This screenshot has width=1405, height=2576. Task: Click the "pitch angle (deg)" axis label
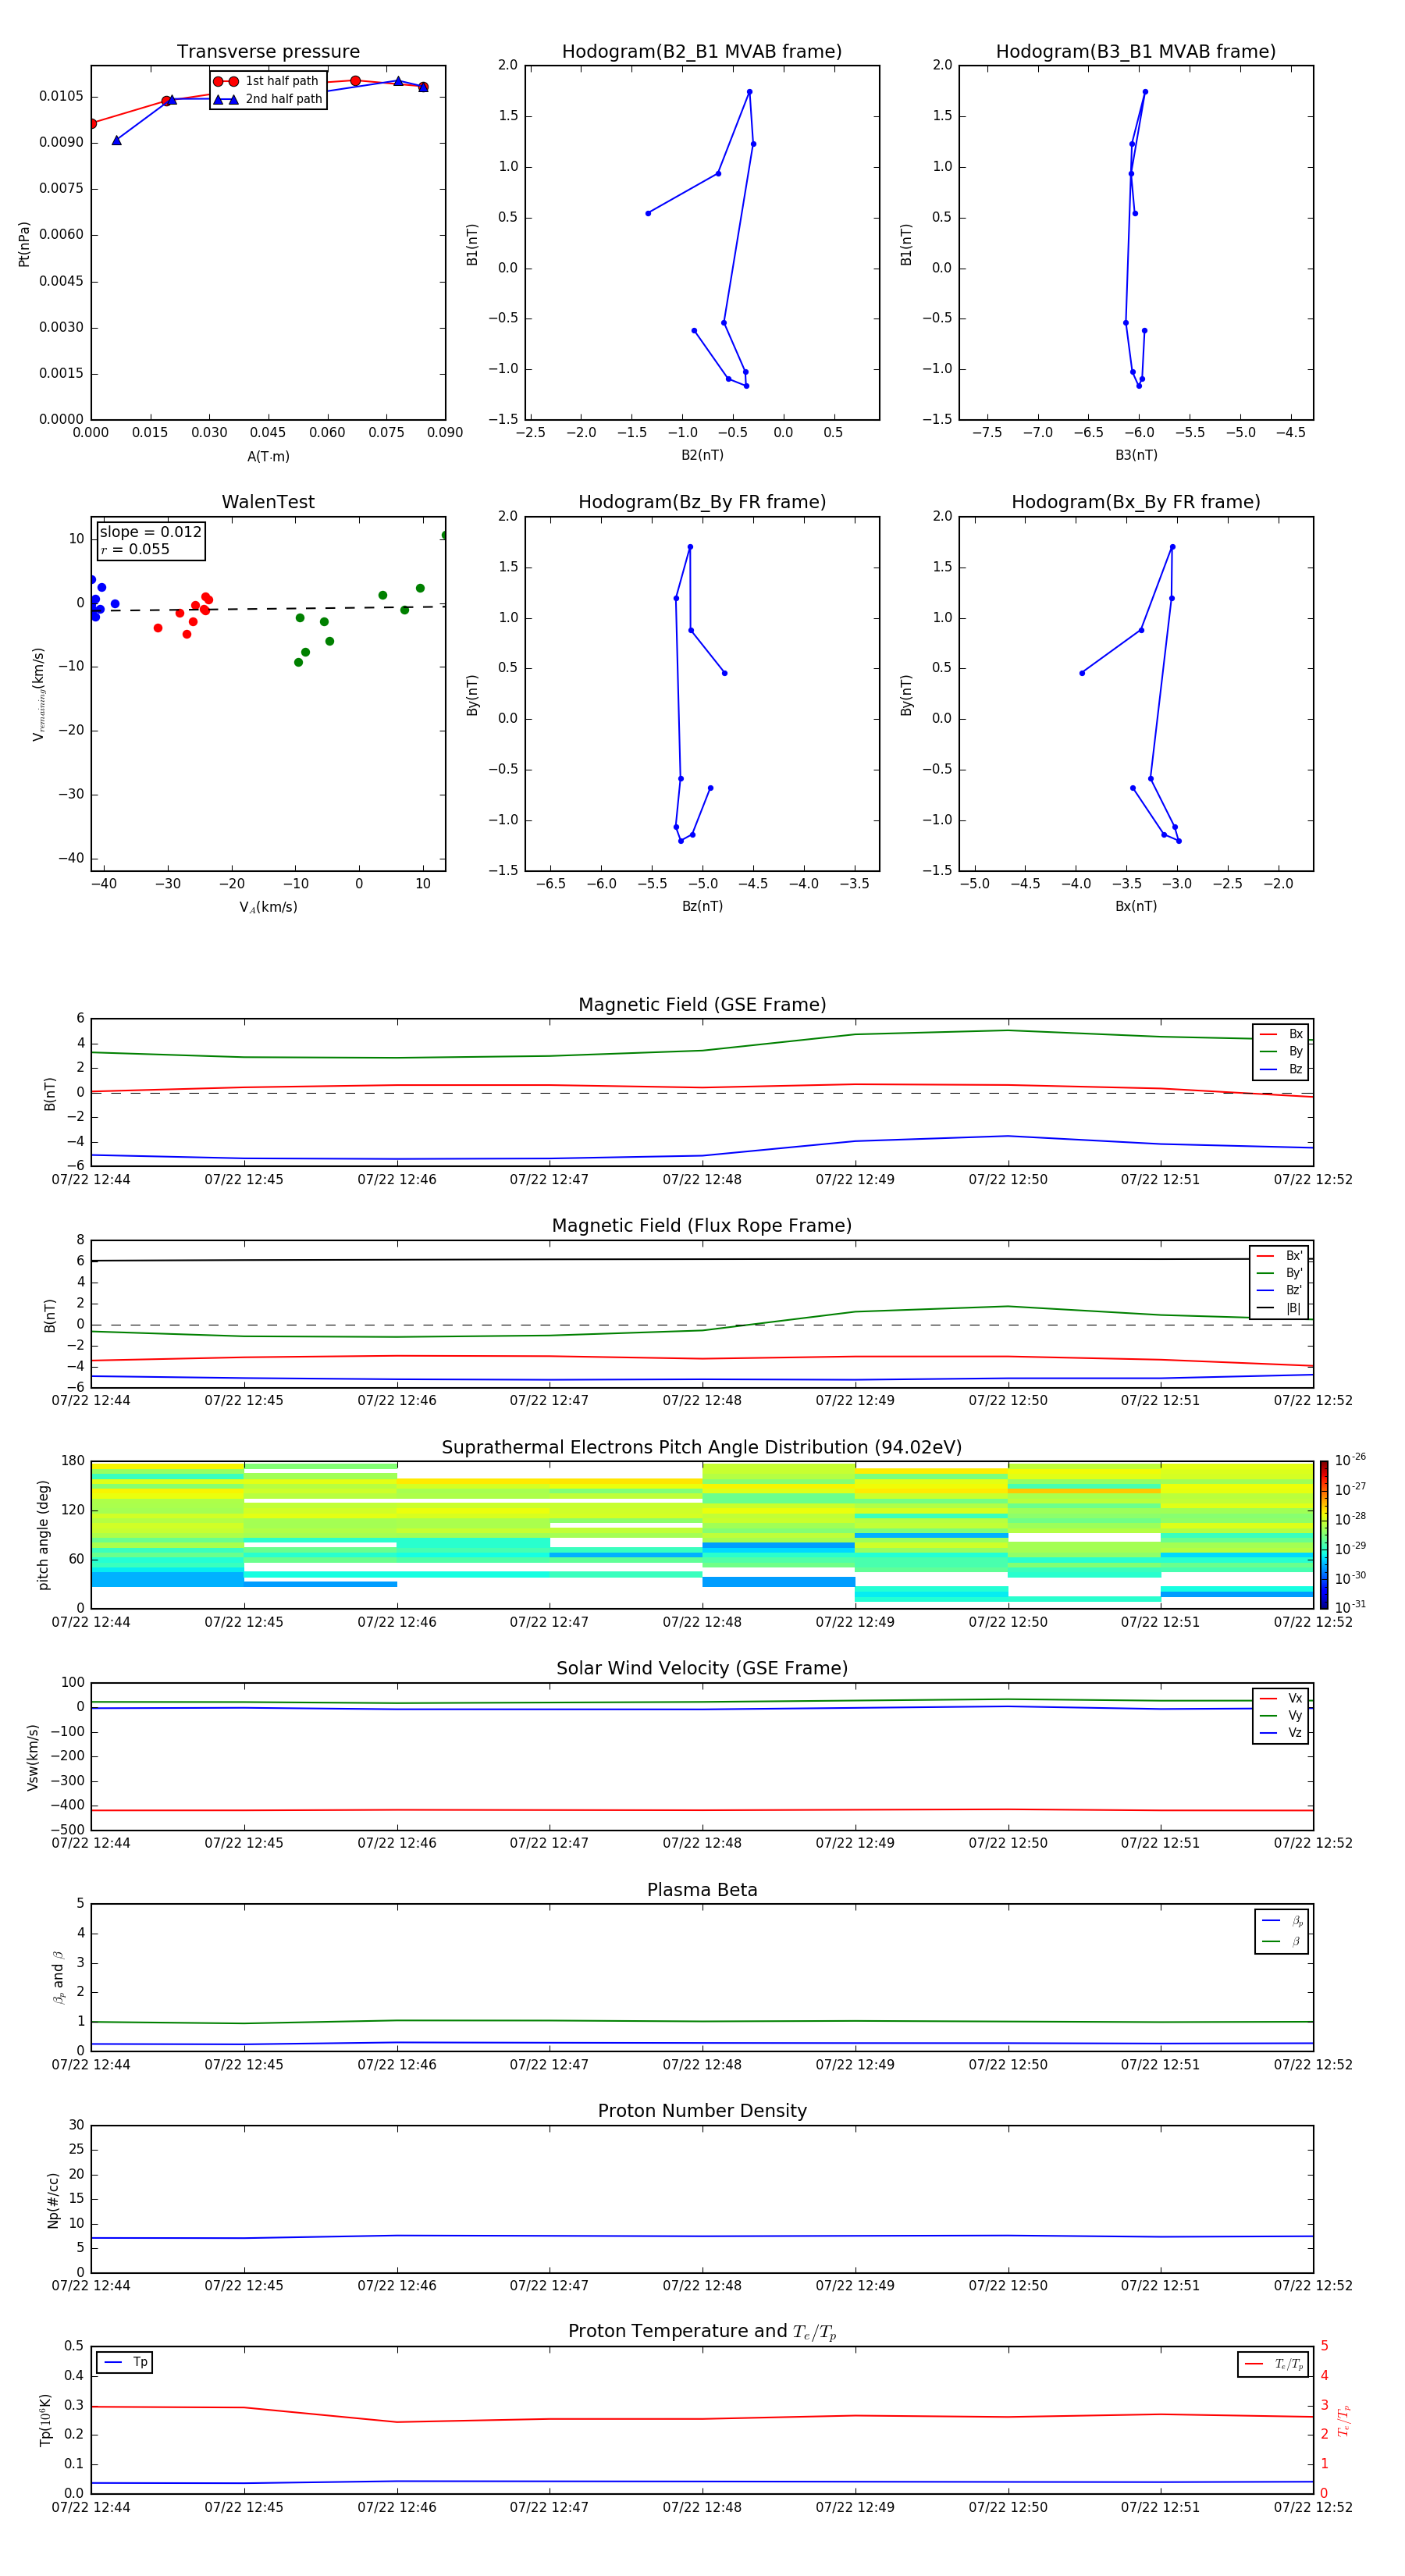(43, 1535)
